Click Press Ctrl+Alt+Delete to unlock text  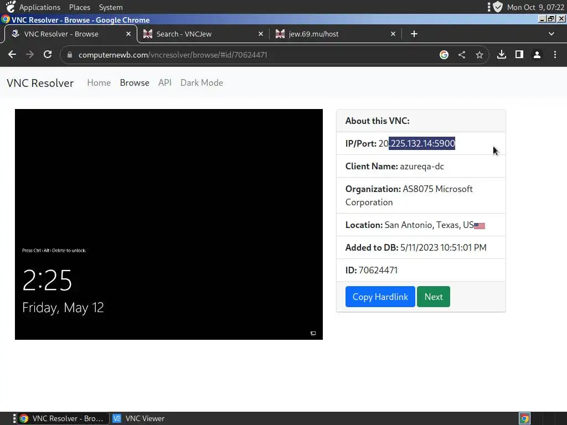(54, 251)
